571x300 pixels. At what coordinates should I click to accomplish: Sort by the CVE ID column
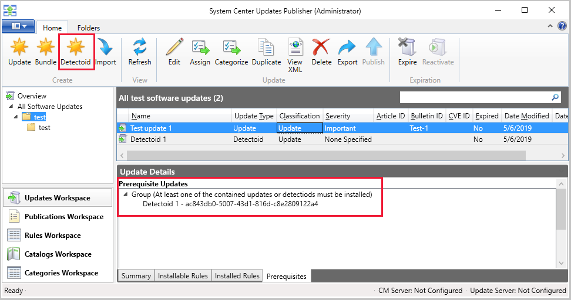[x=459, y=116]
